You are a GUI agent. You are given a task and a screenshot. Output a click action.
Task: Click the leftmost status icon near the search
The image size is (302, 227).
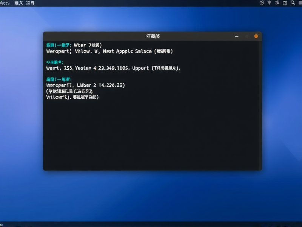[262, 3]
